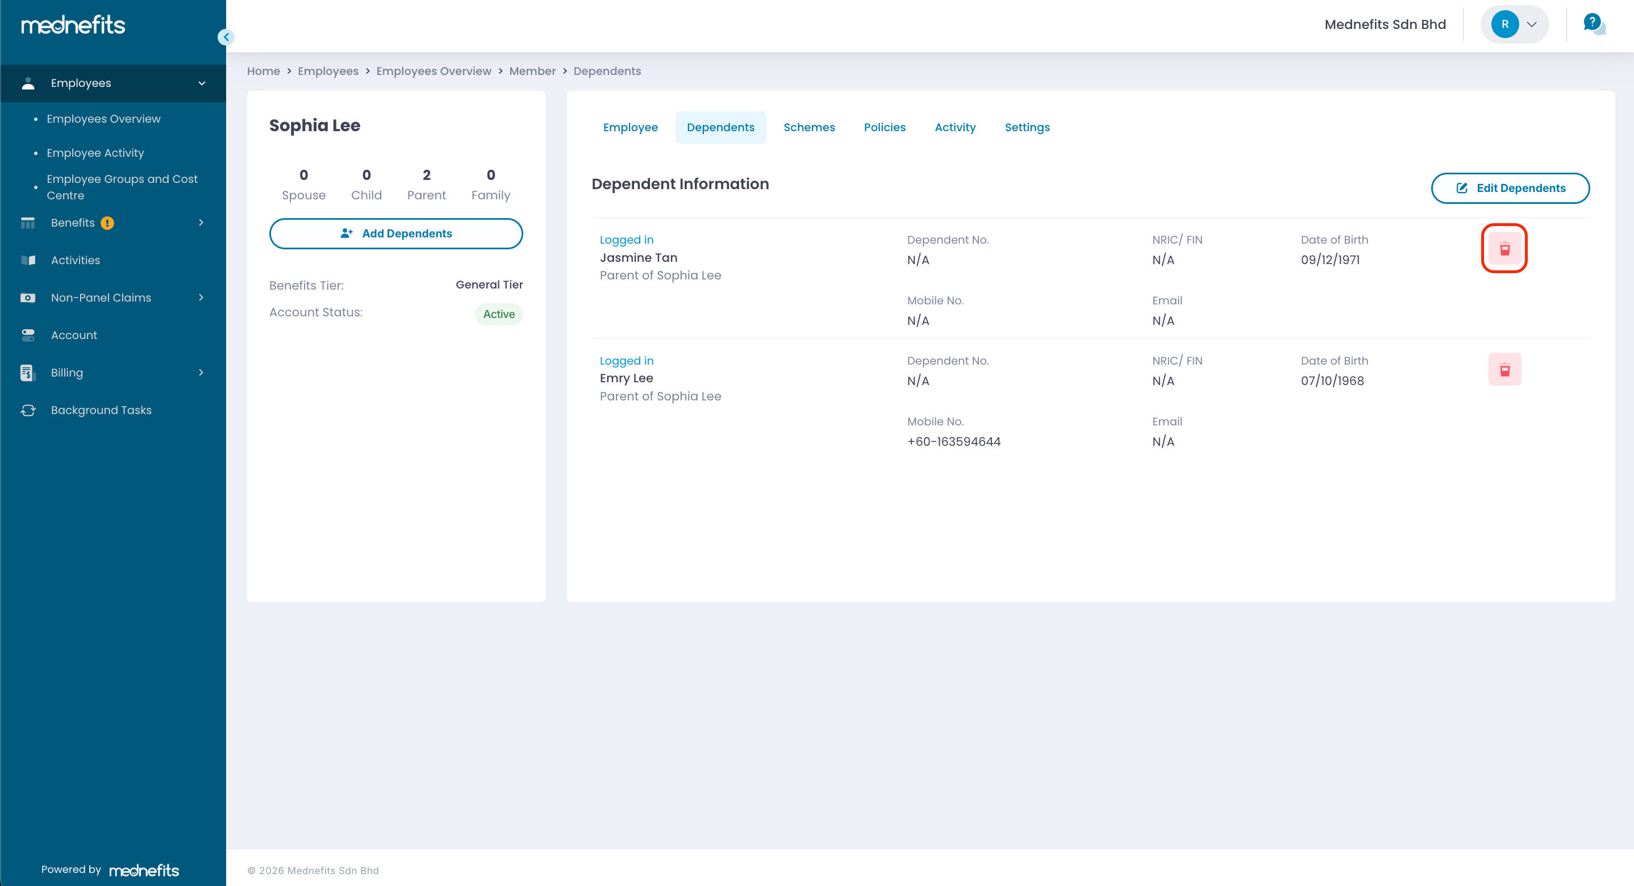Expand Non-Panel Claims submenu
Image resolution: width=1634 pixels, height=886 pixels.
coord(201,298)
